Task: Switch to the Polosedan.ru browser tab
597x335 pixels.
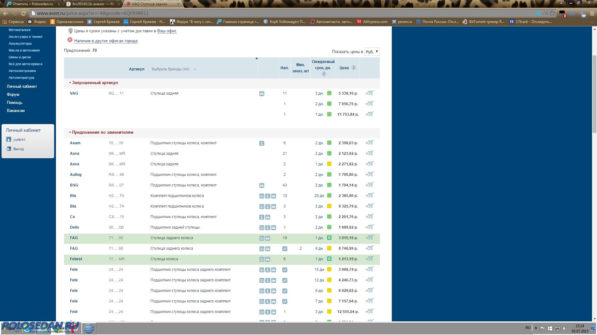Action: (x=33, y=4)
